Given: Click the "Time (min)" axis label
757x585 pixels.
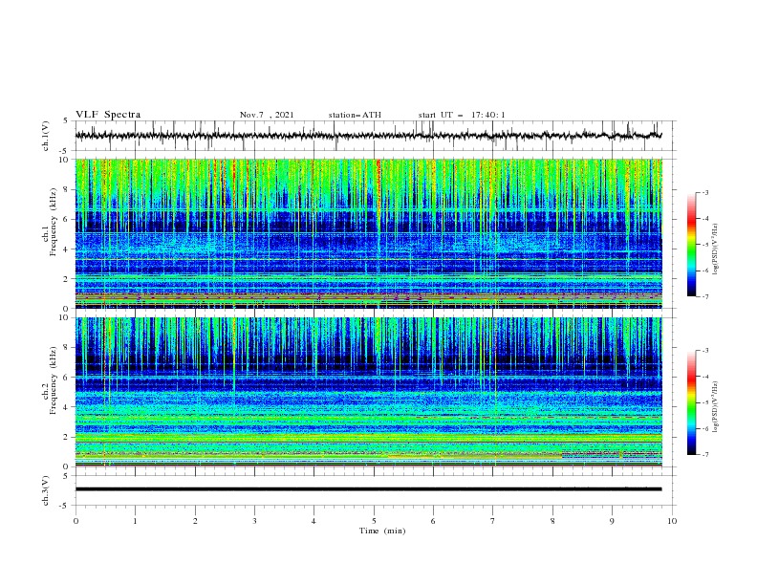Looking at the screenshot, I should 382,531.
